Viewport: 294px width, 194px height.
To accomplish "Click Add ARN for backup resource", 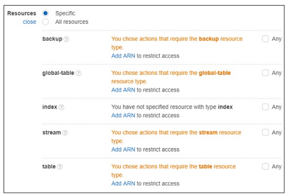I will pyautogui.click(x=123, y=56).
